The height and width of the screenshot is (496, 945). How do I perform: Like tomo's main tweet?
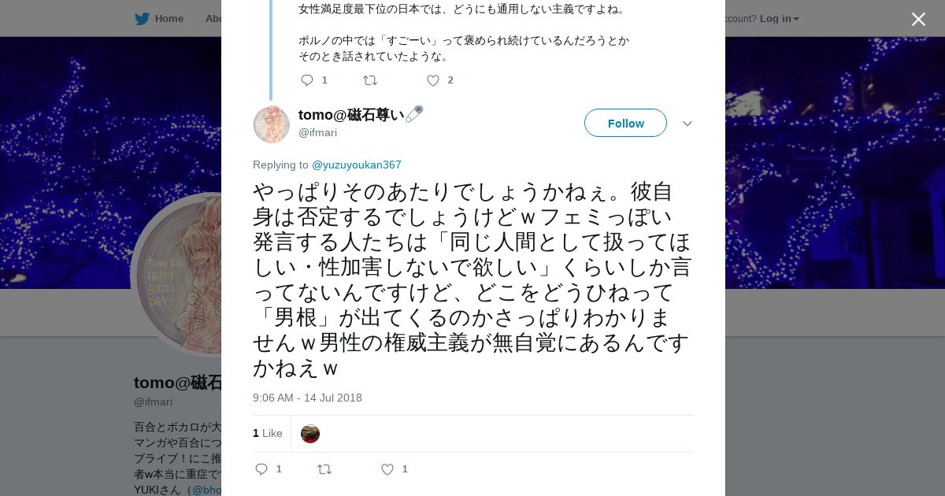[x=387, y=469]
